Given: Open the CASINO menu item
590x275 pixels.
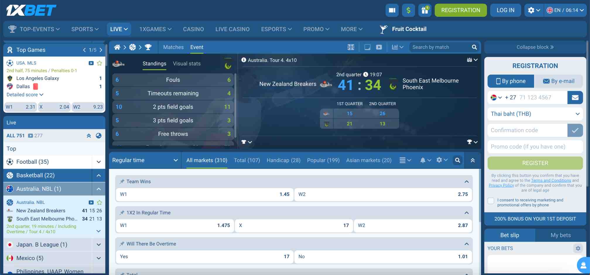Looking at the screenshot, I should click(x=193, y=29).
